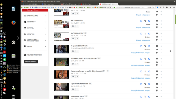Click the comments icon for JOEYARNOLDVN 1:54 AM video
Image resolution: width=176 pixels, height=99 pixels.
pyautogui.click(x=157, y=21)
